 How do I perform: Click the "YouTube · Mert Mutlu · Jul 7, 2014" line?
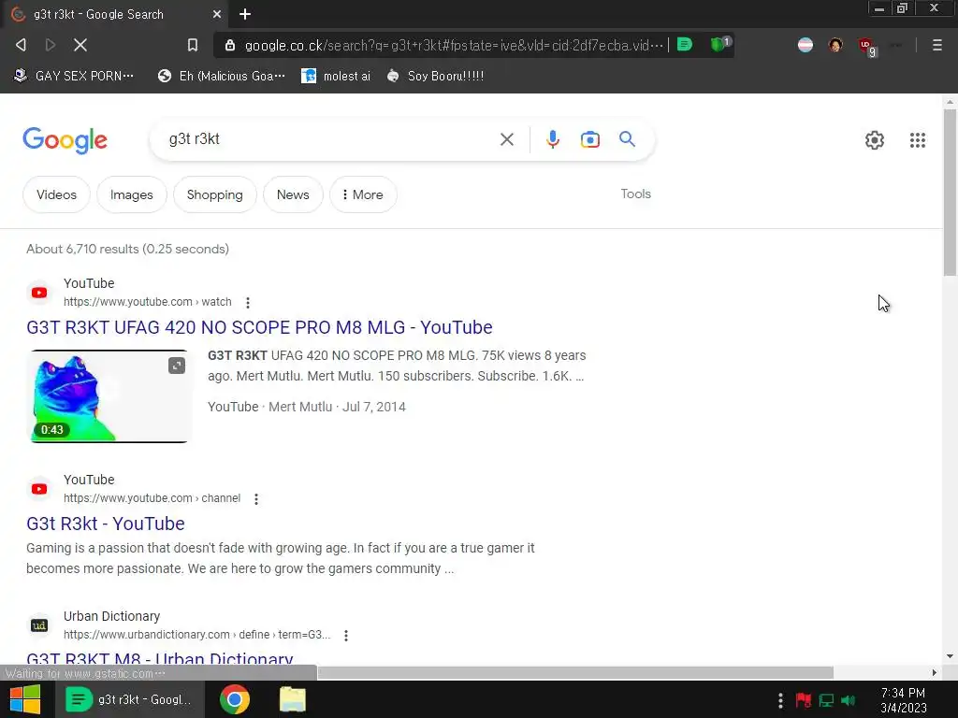(x=307, y=407)
